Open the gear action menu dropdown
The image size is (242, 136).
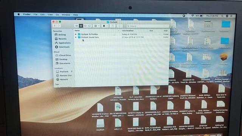(x=105, y=26)
